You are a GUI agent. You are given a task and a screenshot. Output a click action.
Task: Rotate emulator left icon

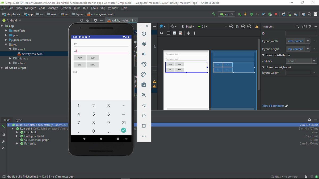[144, 64]
